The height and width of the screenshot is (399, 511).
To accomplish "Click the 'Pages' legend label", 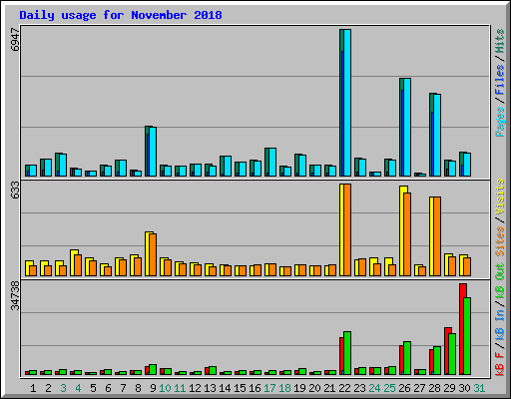I will click(x=499, y=122).
